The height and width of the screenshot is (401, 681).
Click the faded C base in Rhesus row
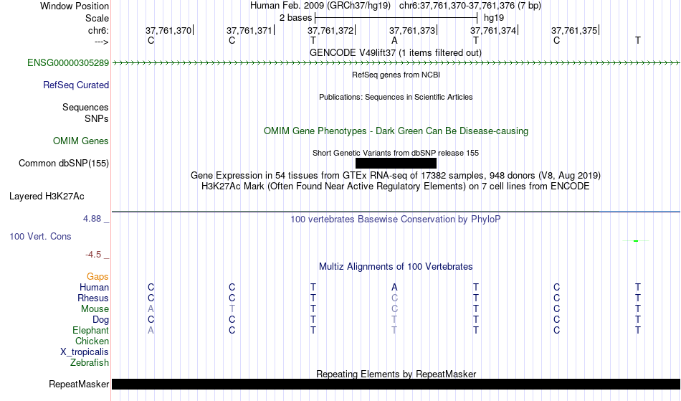click(394, 298)
